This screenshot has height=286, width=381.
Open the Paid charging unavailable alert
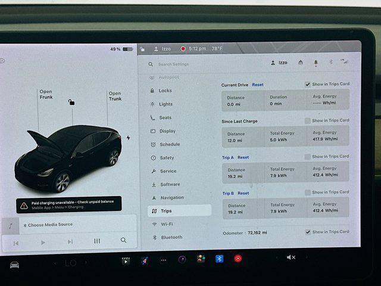pos(69,205)
